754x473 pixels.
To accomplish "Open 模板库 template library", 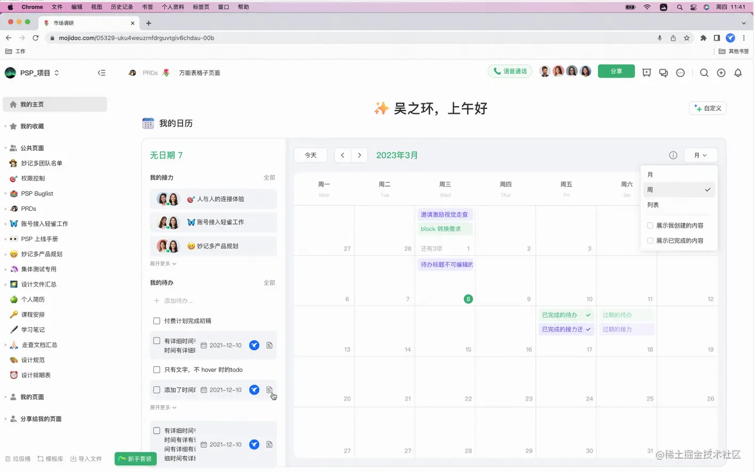I will click(50, 459).
